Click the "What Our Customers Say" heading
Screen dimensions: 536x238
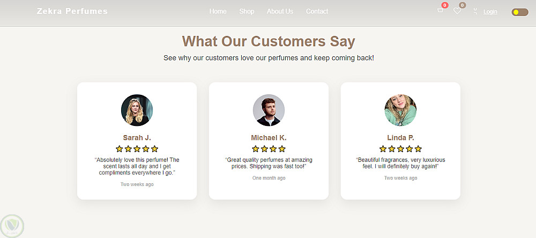pos(269,41)
